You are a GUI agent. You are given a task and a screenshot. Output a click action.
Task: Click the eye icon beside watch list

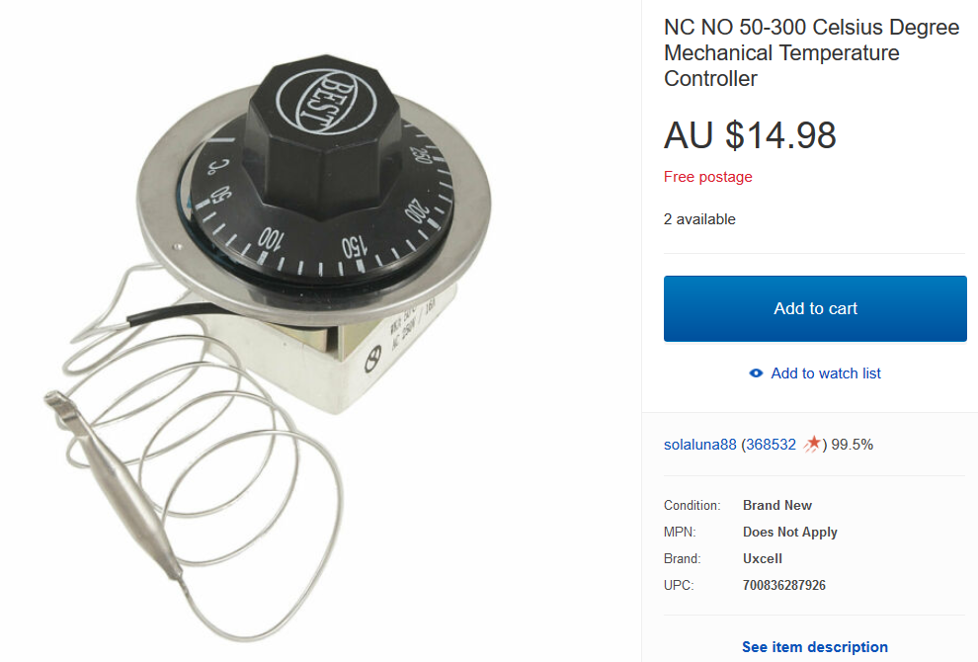click(756, 373)
